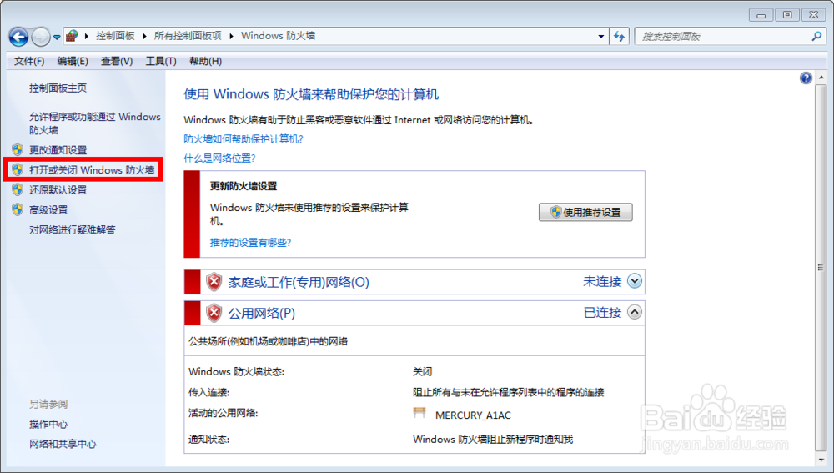Screen dimensions: 834x473
Task: Go to 控制面板主页 link
Action: tap(58, 88)
